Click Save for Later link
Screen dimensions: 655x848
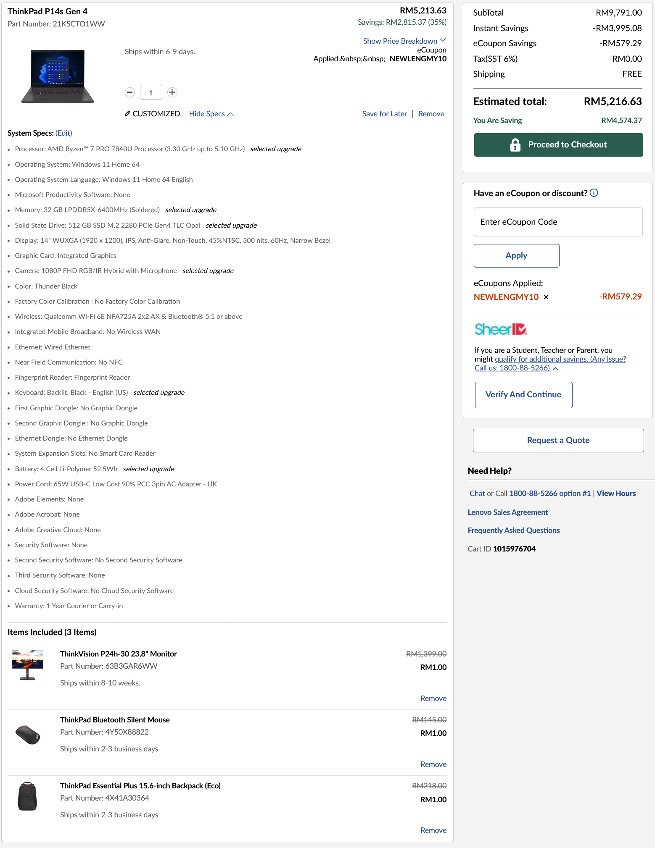click(x=384, y=114)
